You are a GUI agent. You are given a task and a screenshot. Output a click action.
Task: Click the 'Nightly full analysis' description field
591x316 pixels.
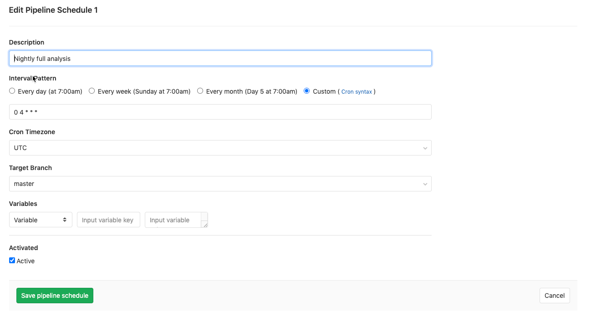coord(220,58)
